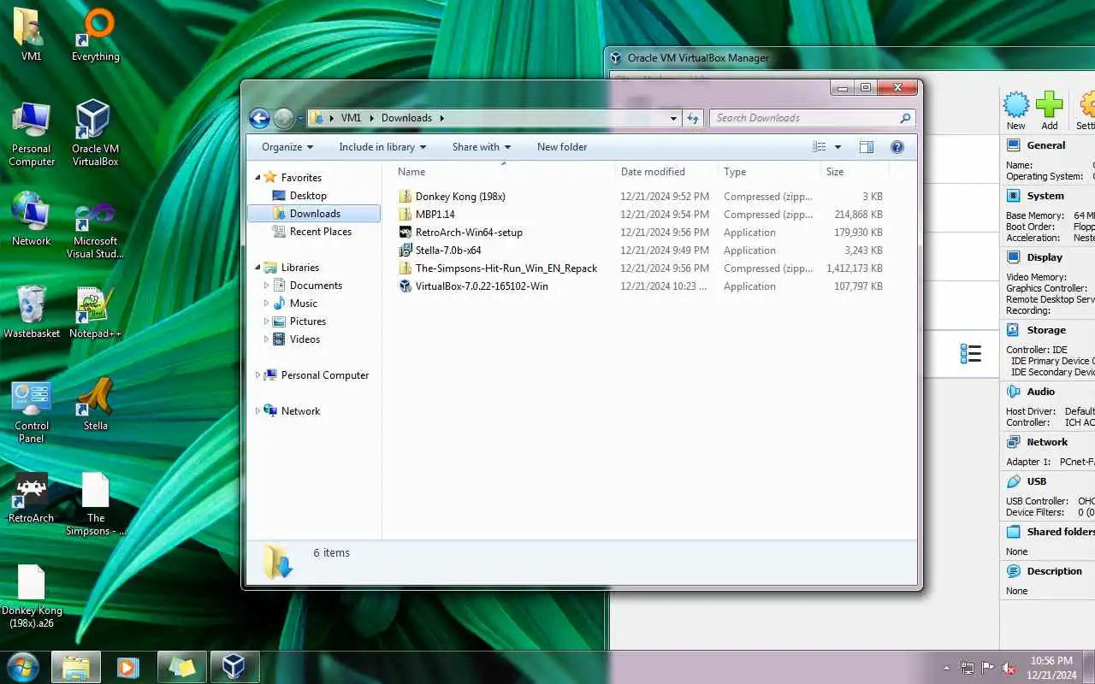Click the taskbar clock showing 10:56 PM
The width and height of the screenshot is (1095, 684).
coord(1051,668)
